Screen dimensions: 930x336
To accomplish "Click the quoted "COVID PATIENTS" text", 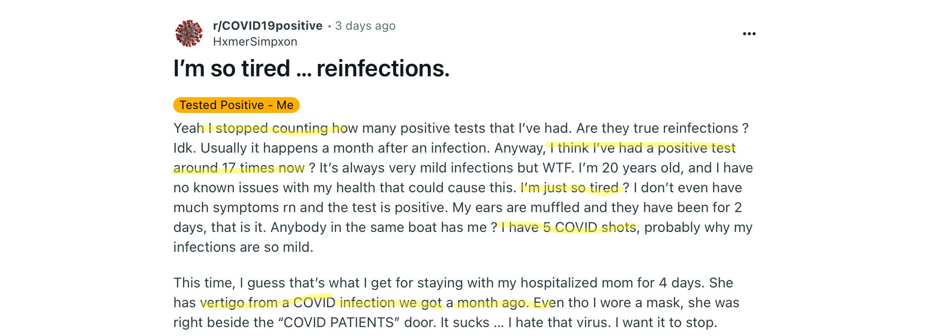I will [x=339, y=323].
